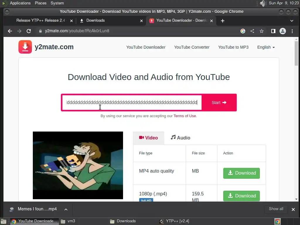
Task: Click the y2mate.com site title
Action: coord(54,47)
